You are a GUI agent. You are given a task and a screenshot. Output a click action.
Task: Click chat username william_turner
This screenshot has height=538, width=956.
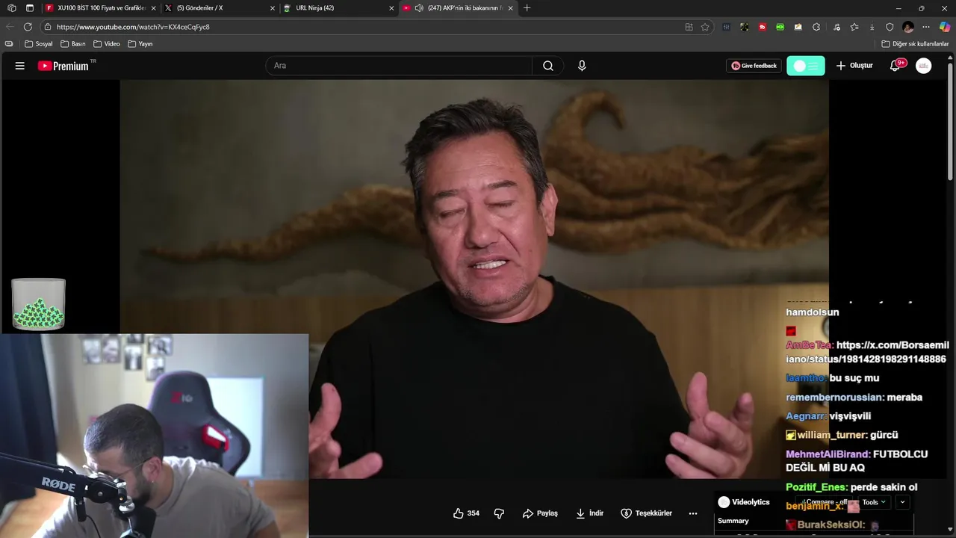tap(832, 435)
